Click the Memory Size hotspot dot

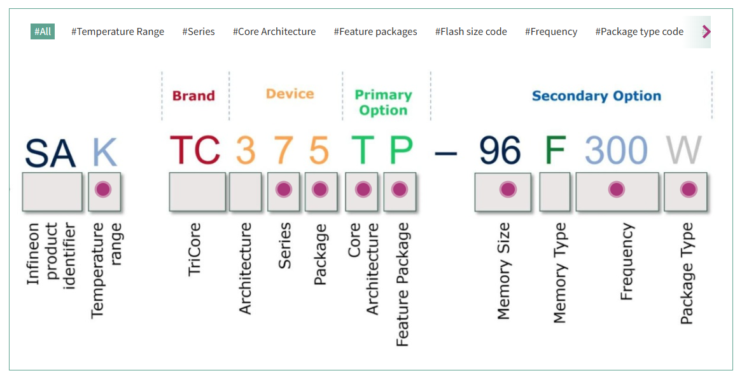(507, 189)
